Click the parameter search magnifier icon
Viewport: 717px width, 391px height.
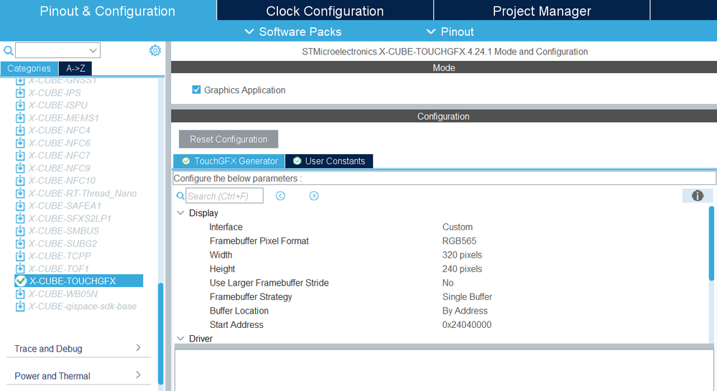click(180, 196)
